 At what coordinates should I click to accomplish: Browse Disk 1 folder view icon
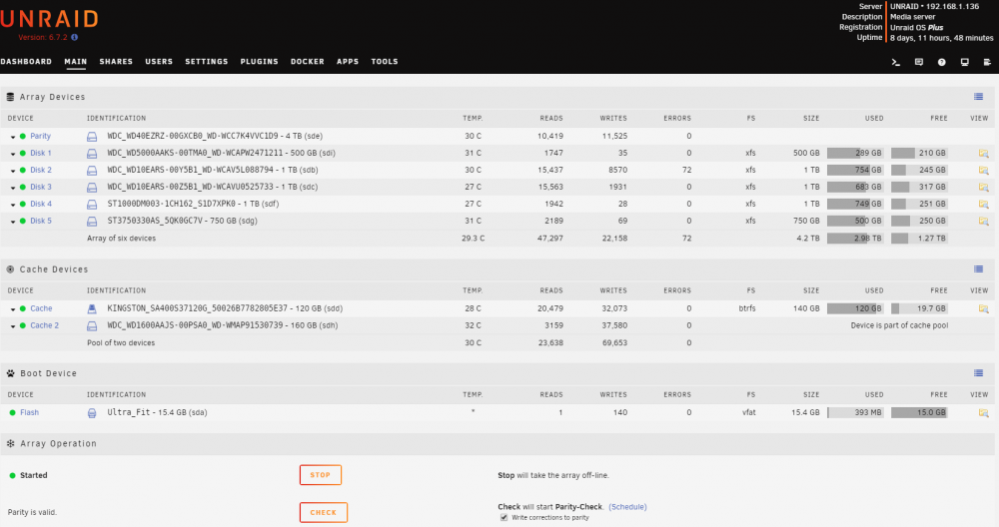(x=984, y=154)
